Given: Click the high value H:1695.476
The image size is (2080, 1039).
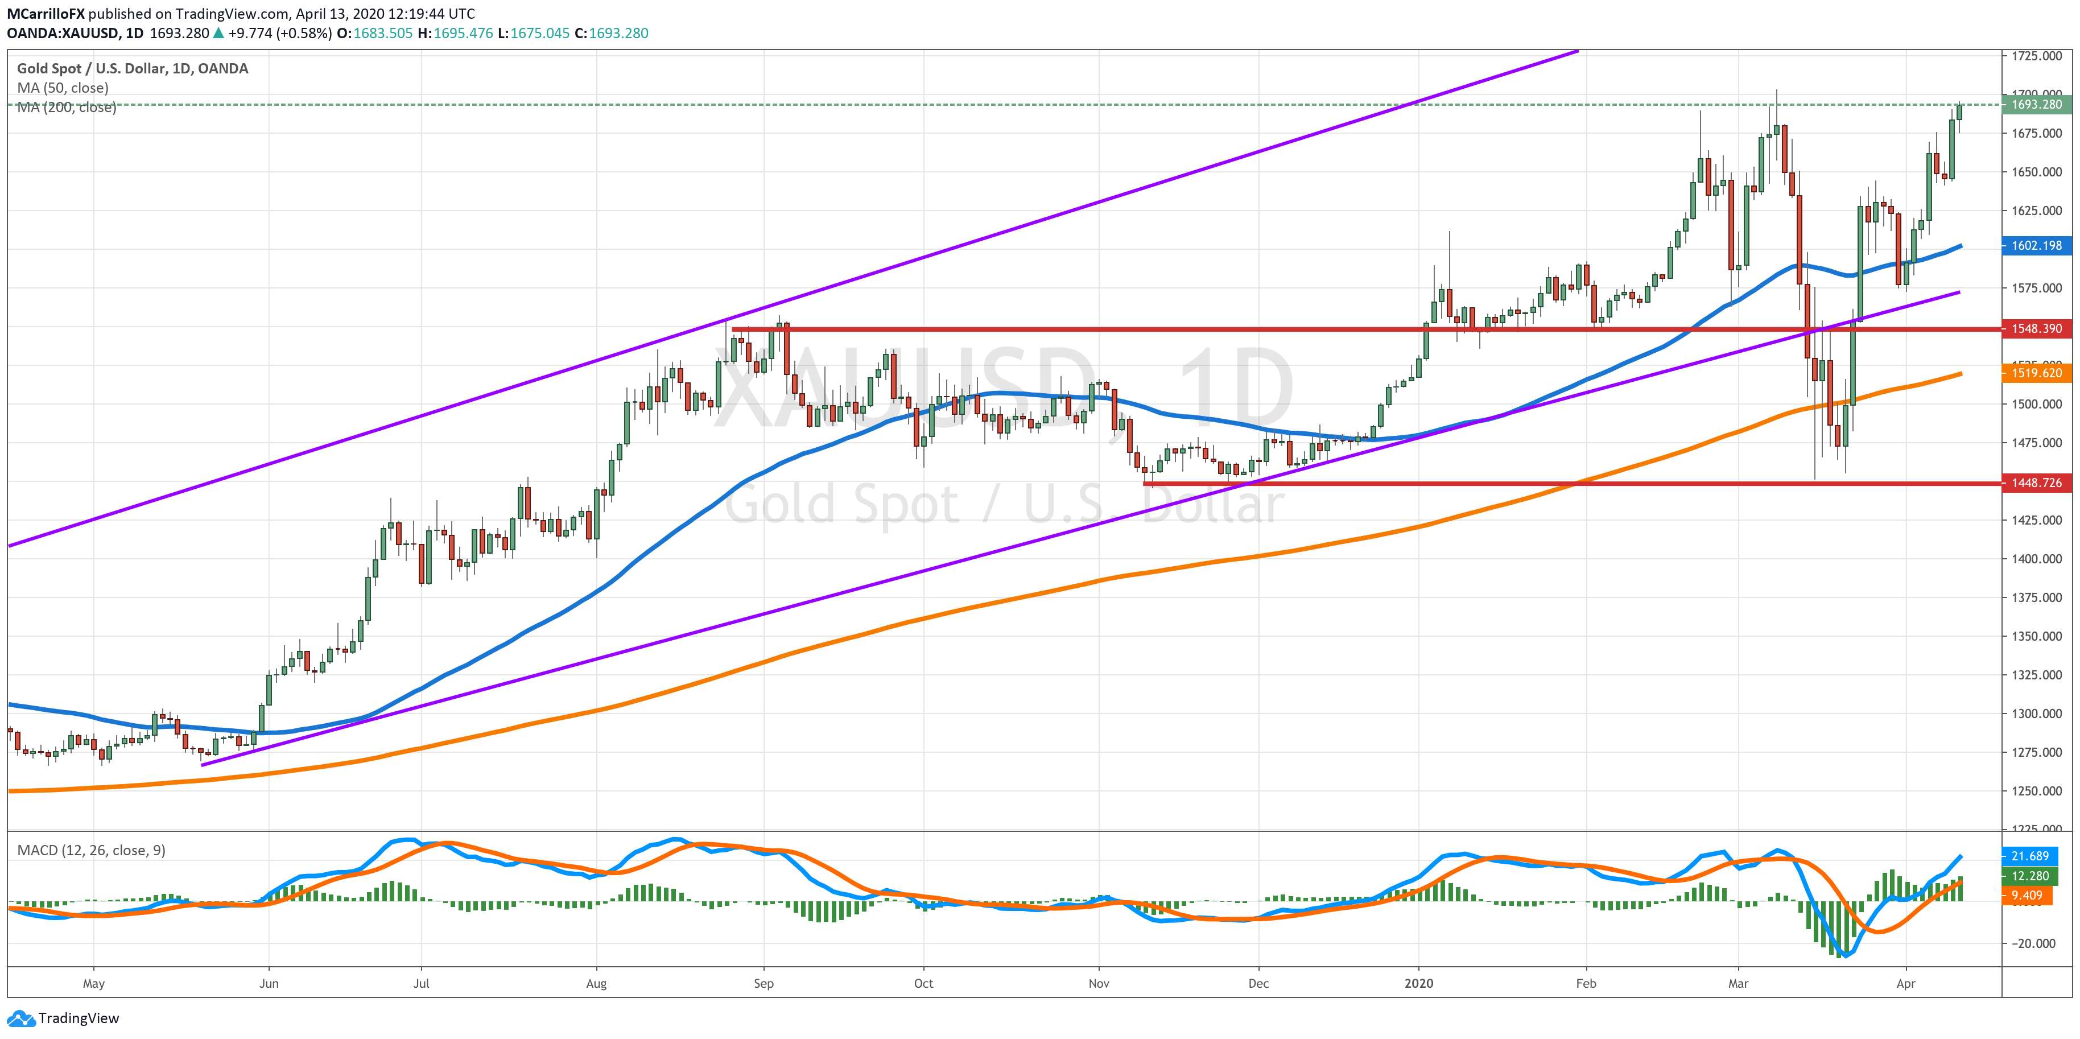Looking at the screenshot, I should tap(455, 33).
